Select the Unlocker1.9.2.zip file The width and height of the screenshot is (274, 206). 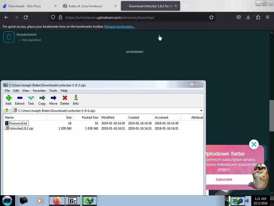click(x=21, y=128)
